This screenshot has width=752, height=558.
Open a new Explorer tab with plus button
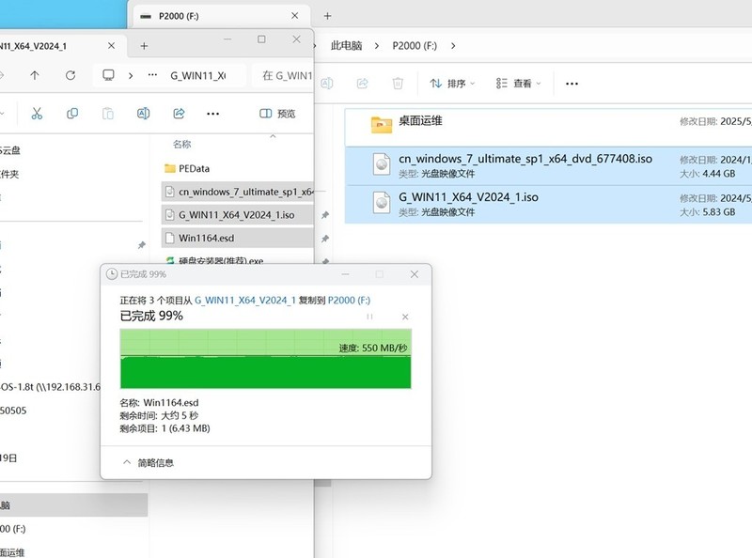point(326,15)
